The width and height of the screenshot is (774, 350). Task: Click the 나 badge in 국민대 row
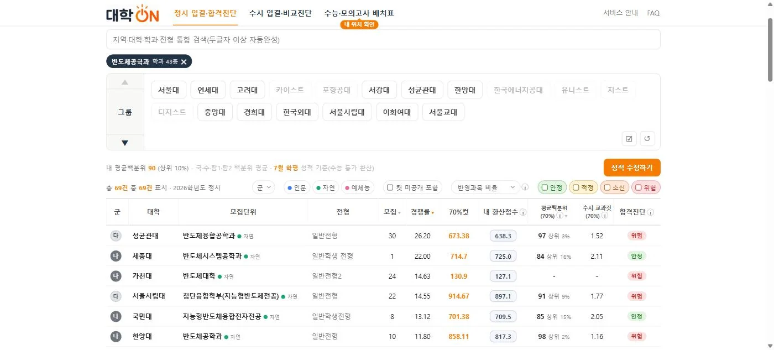(x=116, y=316)
